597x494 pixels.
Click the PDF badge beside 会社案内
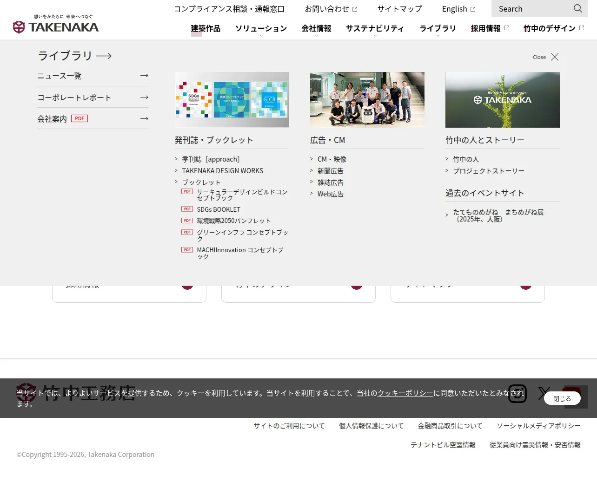80,118
